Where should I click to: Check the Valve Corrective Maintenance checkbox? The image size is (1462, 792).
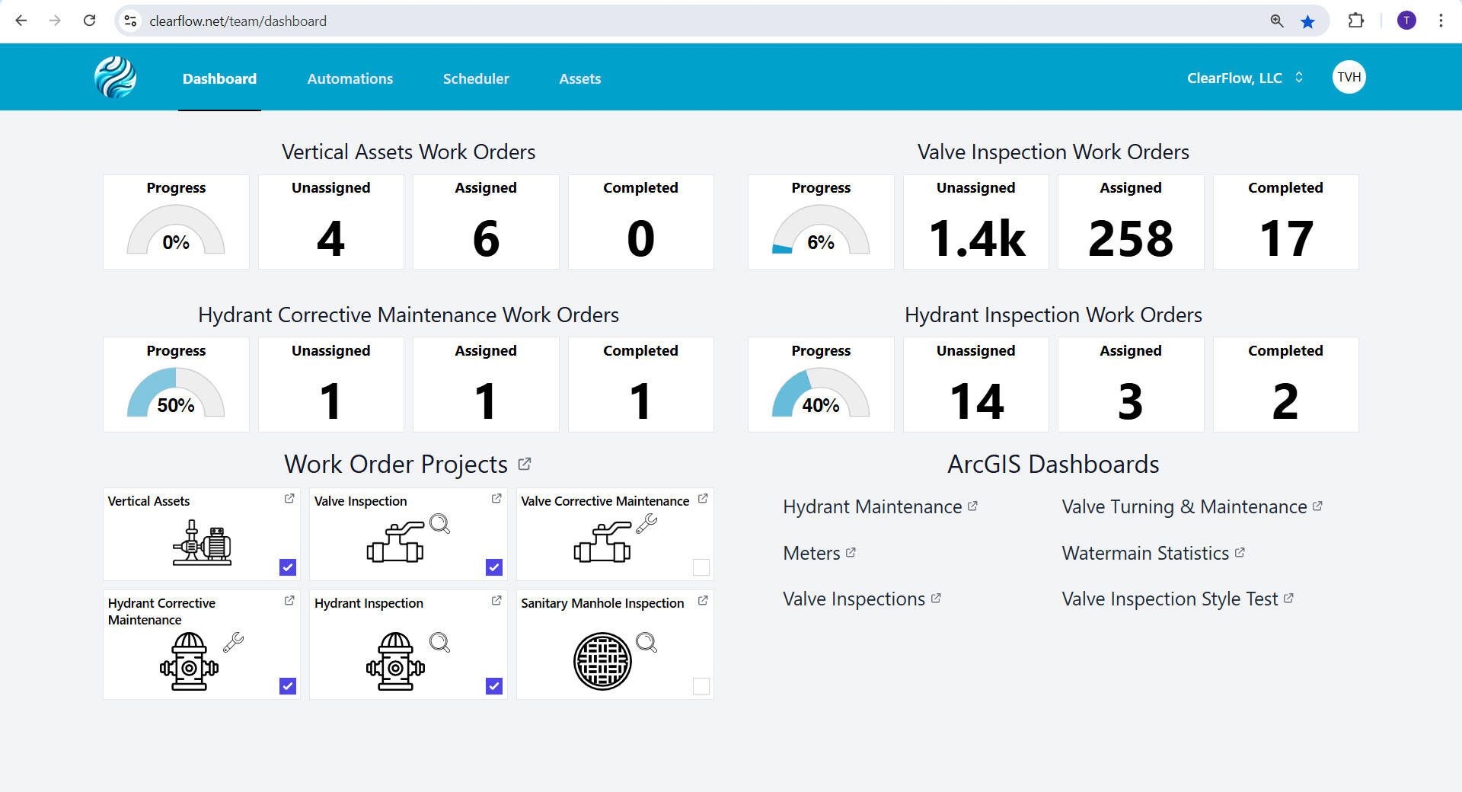(x=701, y=567)
